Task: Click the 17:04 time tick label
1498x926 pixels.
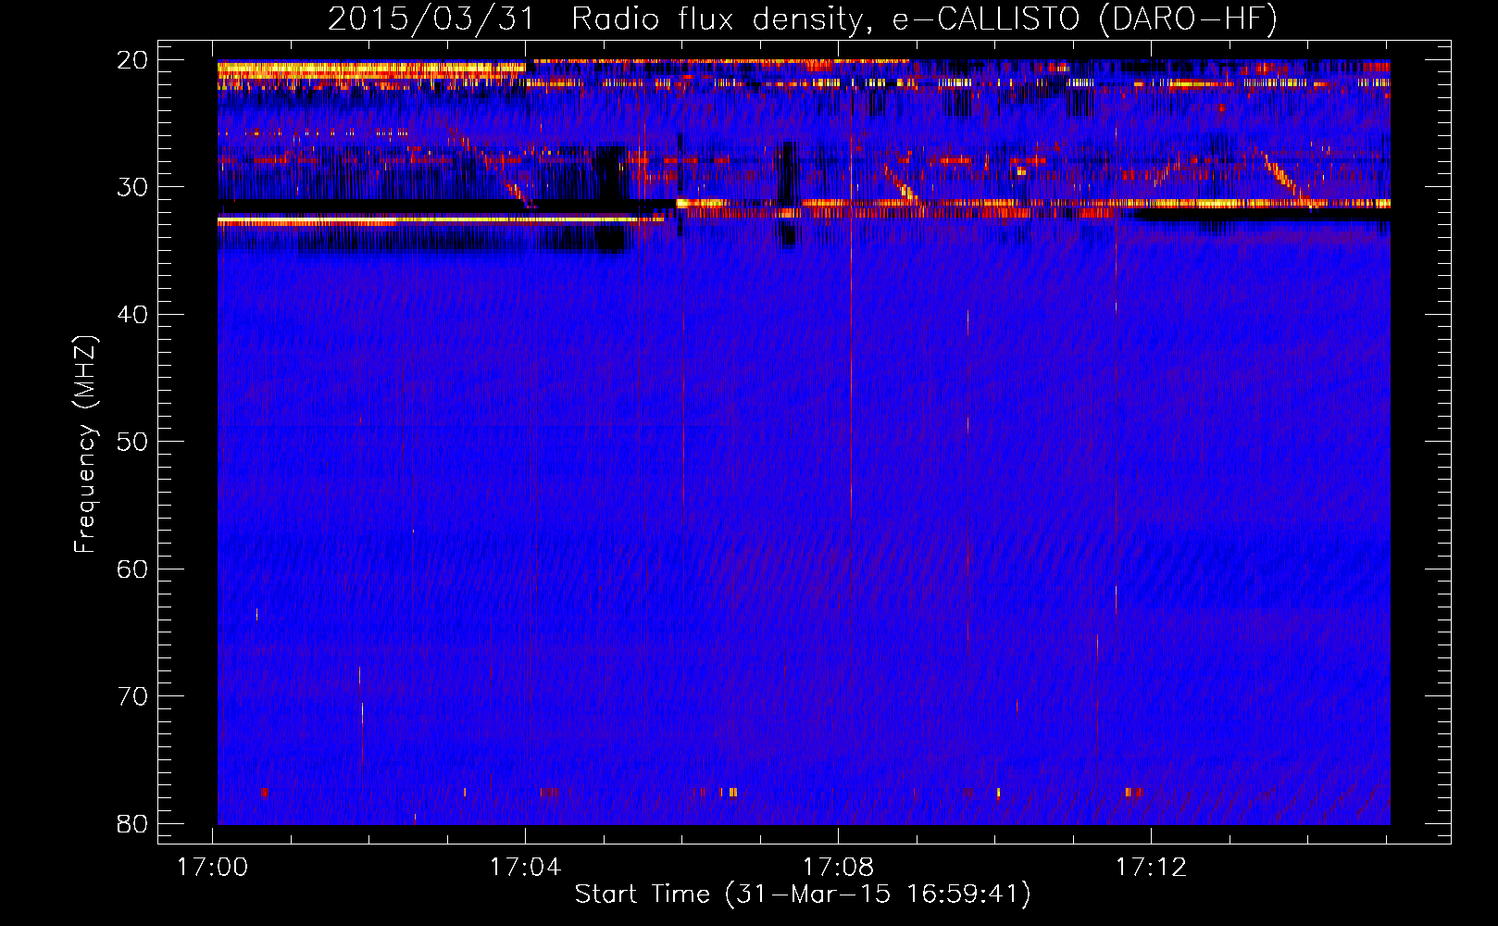Action: point(526,868)
